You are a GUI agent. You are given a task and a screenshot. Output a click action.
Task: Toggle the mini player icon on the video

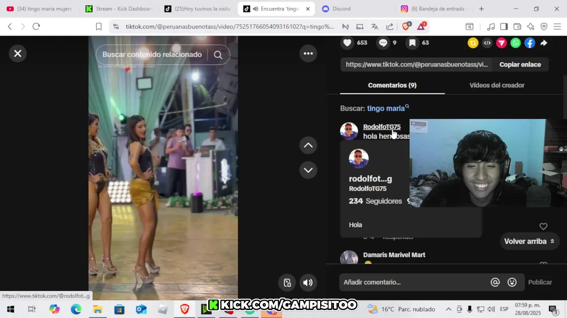pyautogui.click(x=287, y=283)
